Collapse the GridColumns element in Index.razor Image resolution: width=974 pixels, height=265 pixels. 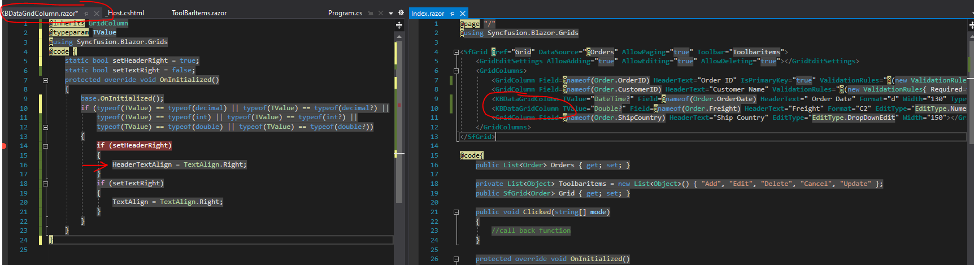[456, 71]
